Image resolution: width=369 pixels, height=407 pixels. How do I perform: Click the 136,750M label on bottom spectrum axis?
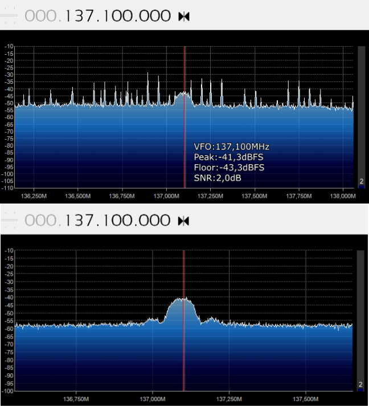[x=76, y=399]
